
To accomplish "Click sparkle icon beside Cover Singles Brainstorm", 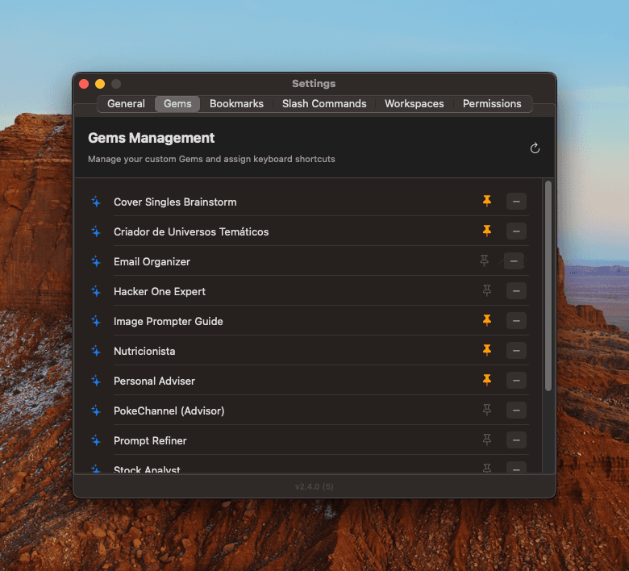I will pos(96,202).
